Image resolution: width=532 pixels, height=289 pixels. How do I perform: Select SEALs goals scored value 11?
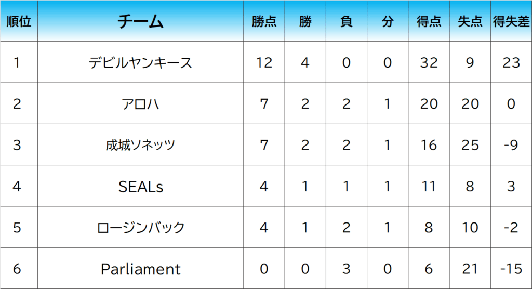tap(429, 186)
